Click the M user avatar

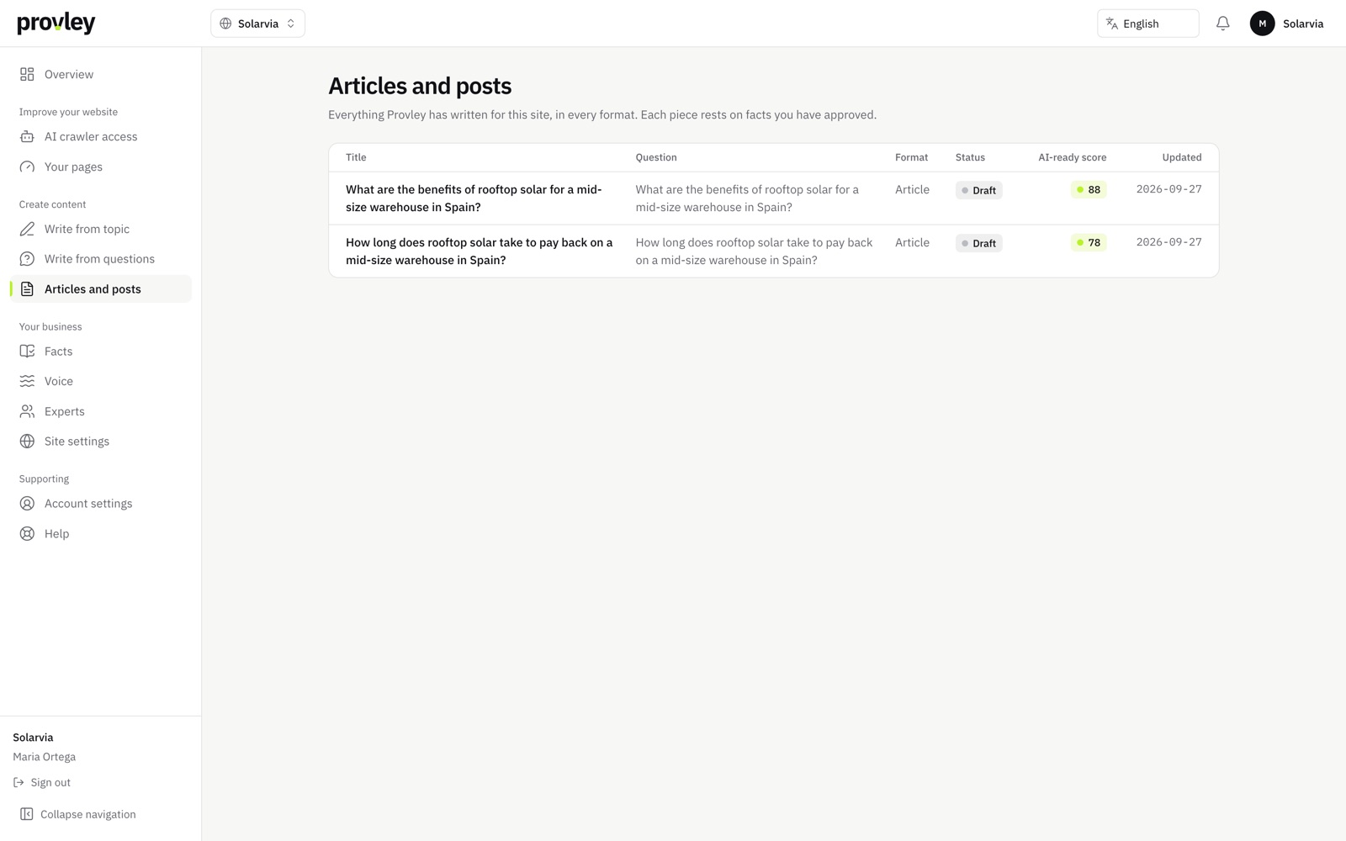pyautogui.click(x=1262, y=24)
